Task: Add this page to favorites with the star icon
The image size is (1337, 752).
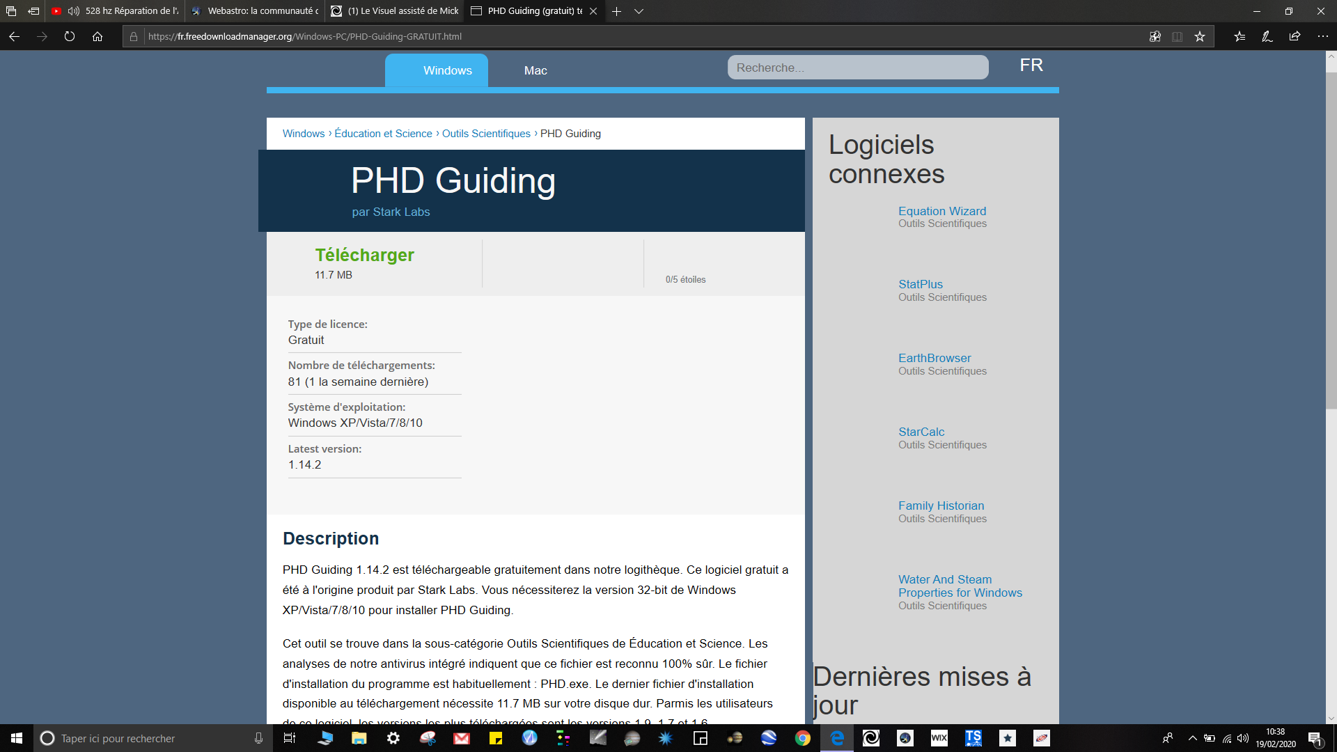Action: 1200,37
